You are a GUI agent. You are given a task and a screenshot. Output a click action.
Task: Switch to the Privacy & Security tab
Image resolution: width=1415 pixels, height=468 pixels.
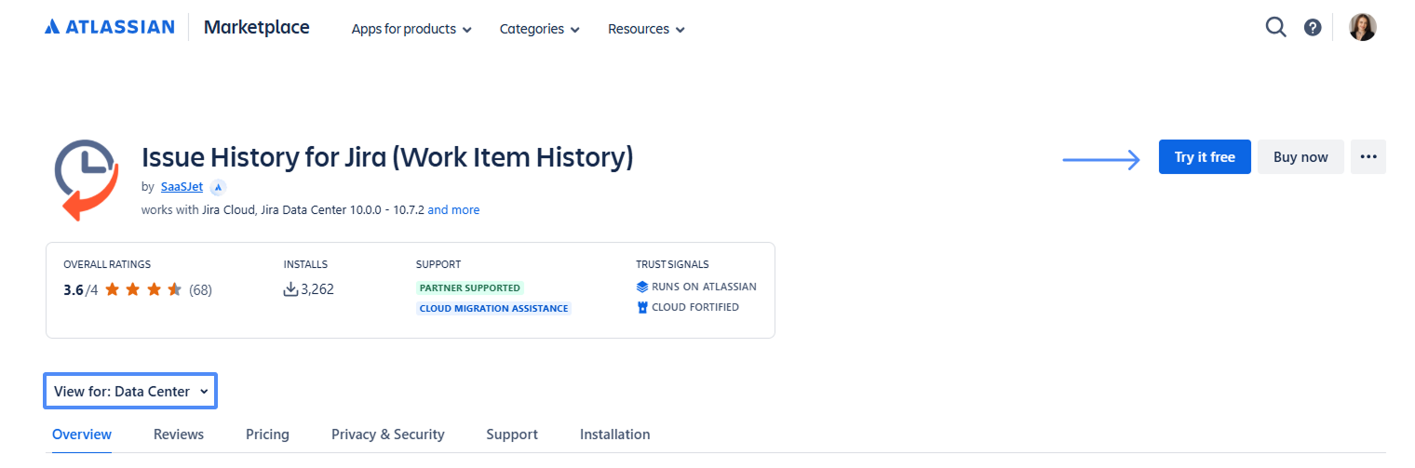(x=388, y=435)
